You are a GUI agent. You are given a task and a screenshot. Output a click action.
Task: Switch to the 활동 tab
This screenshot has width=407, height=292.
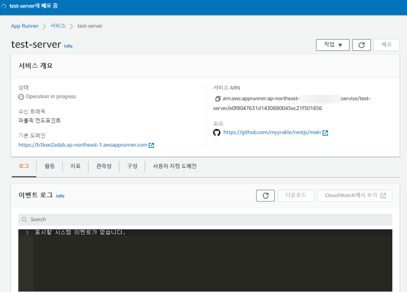click(49, 166)
